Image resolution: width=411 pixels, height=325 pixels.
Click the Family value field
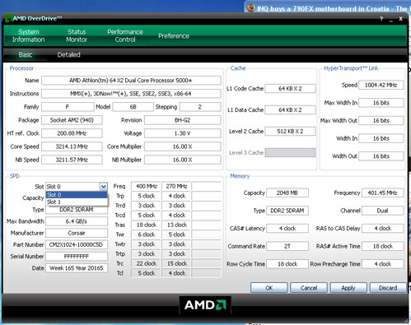[68, 107]
